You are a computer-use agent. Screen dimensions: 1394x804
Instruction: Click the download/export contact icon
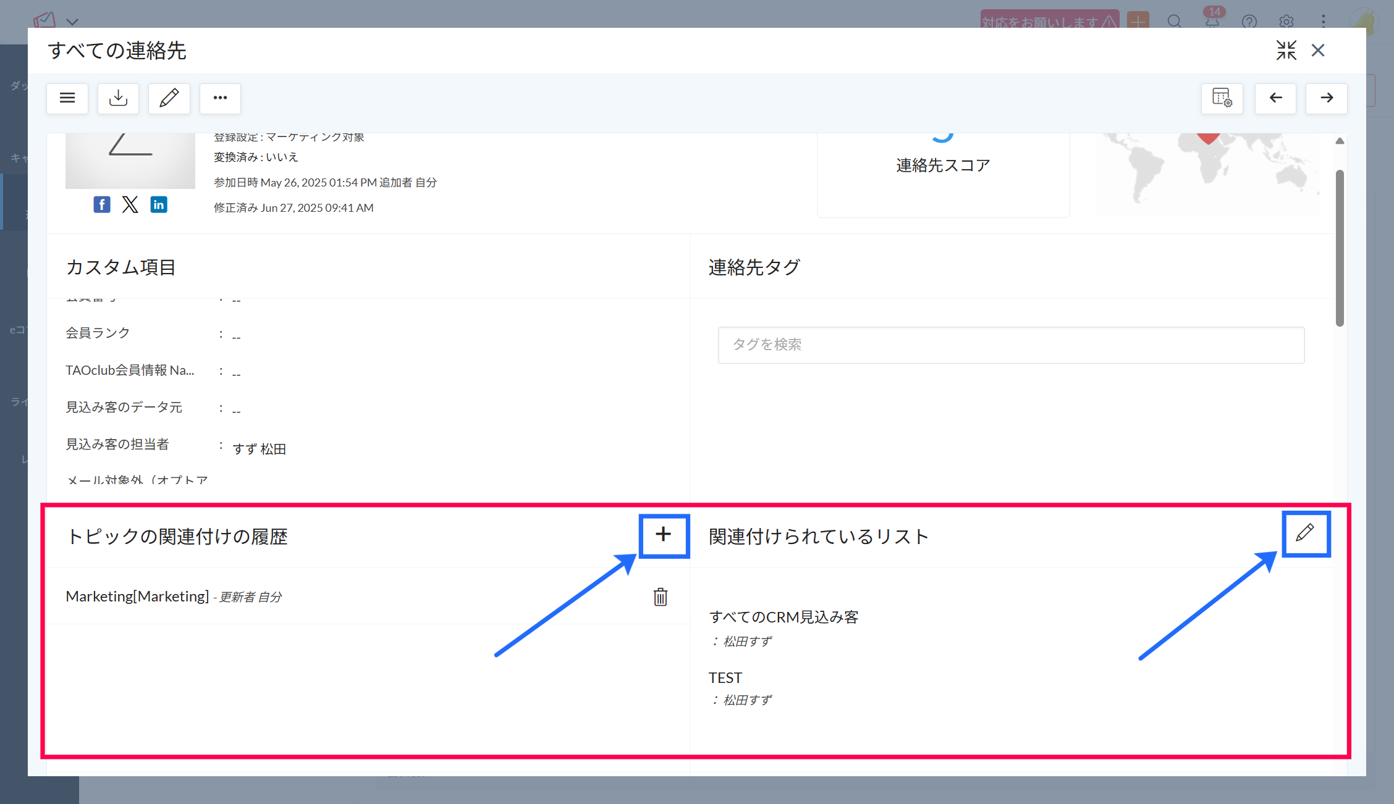(x=118, y=98)
